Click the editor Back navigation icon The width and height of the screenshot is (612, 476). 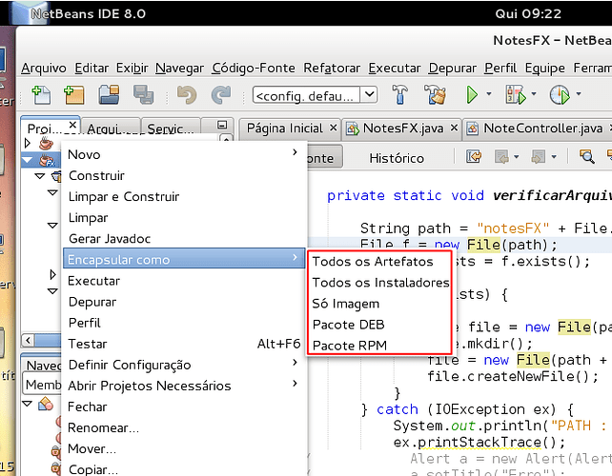pyautogui.click(x=502, y=157)
